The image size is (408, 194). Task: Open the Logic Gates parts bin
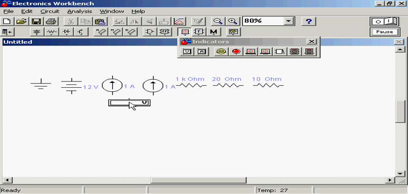[x=150, y=32]
